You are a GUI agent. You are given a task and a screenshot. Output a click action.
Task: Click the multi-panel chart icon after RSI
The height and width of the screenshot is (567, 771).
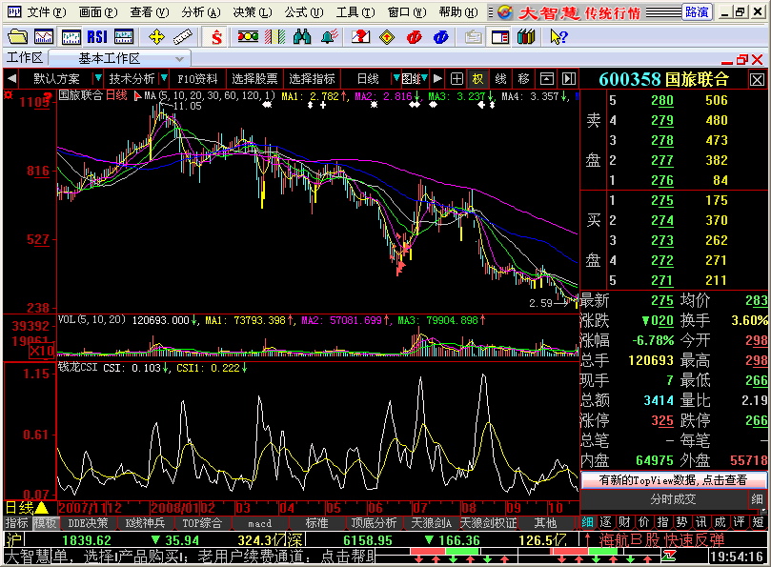[x=124, y=37]
